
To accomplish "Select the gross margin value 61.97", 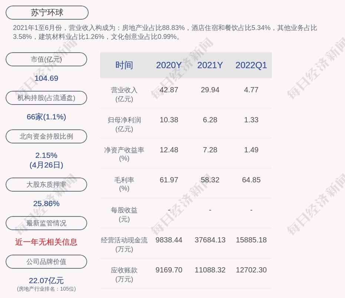I will pyautogui.click(x=169, y=180).
